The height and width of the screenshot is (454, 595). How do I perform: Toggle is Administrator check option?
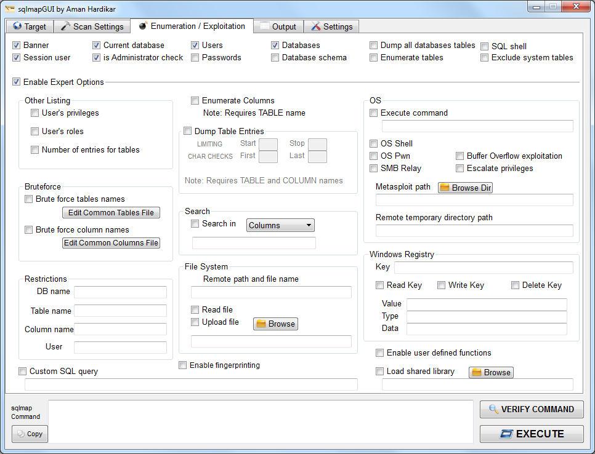96,58
